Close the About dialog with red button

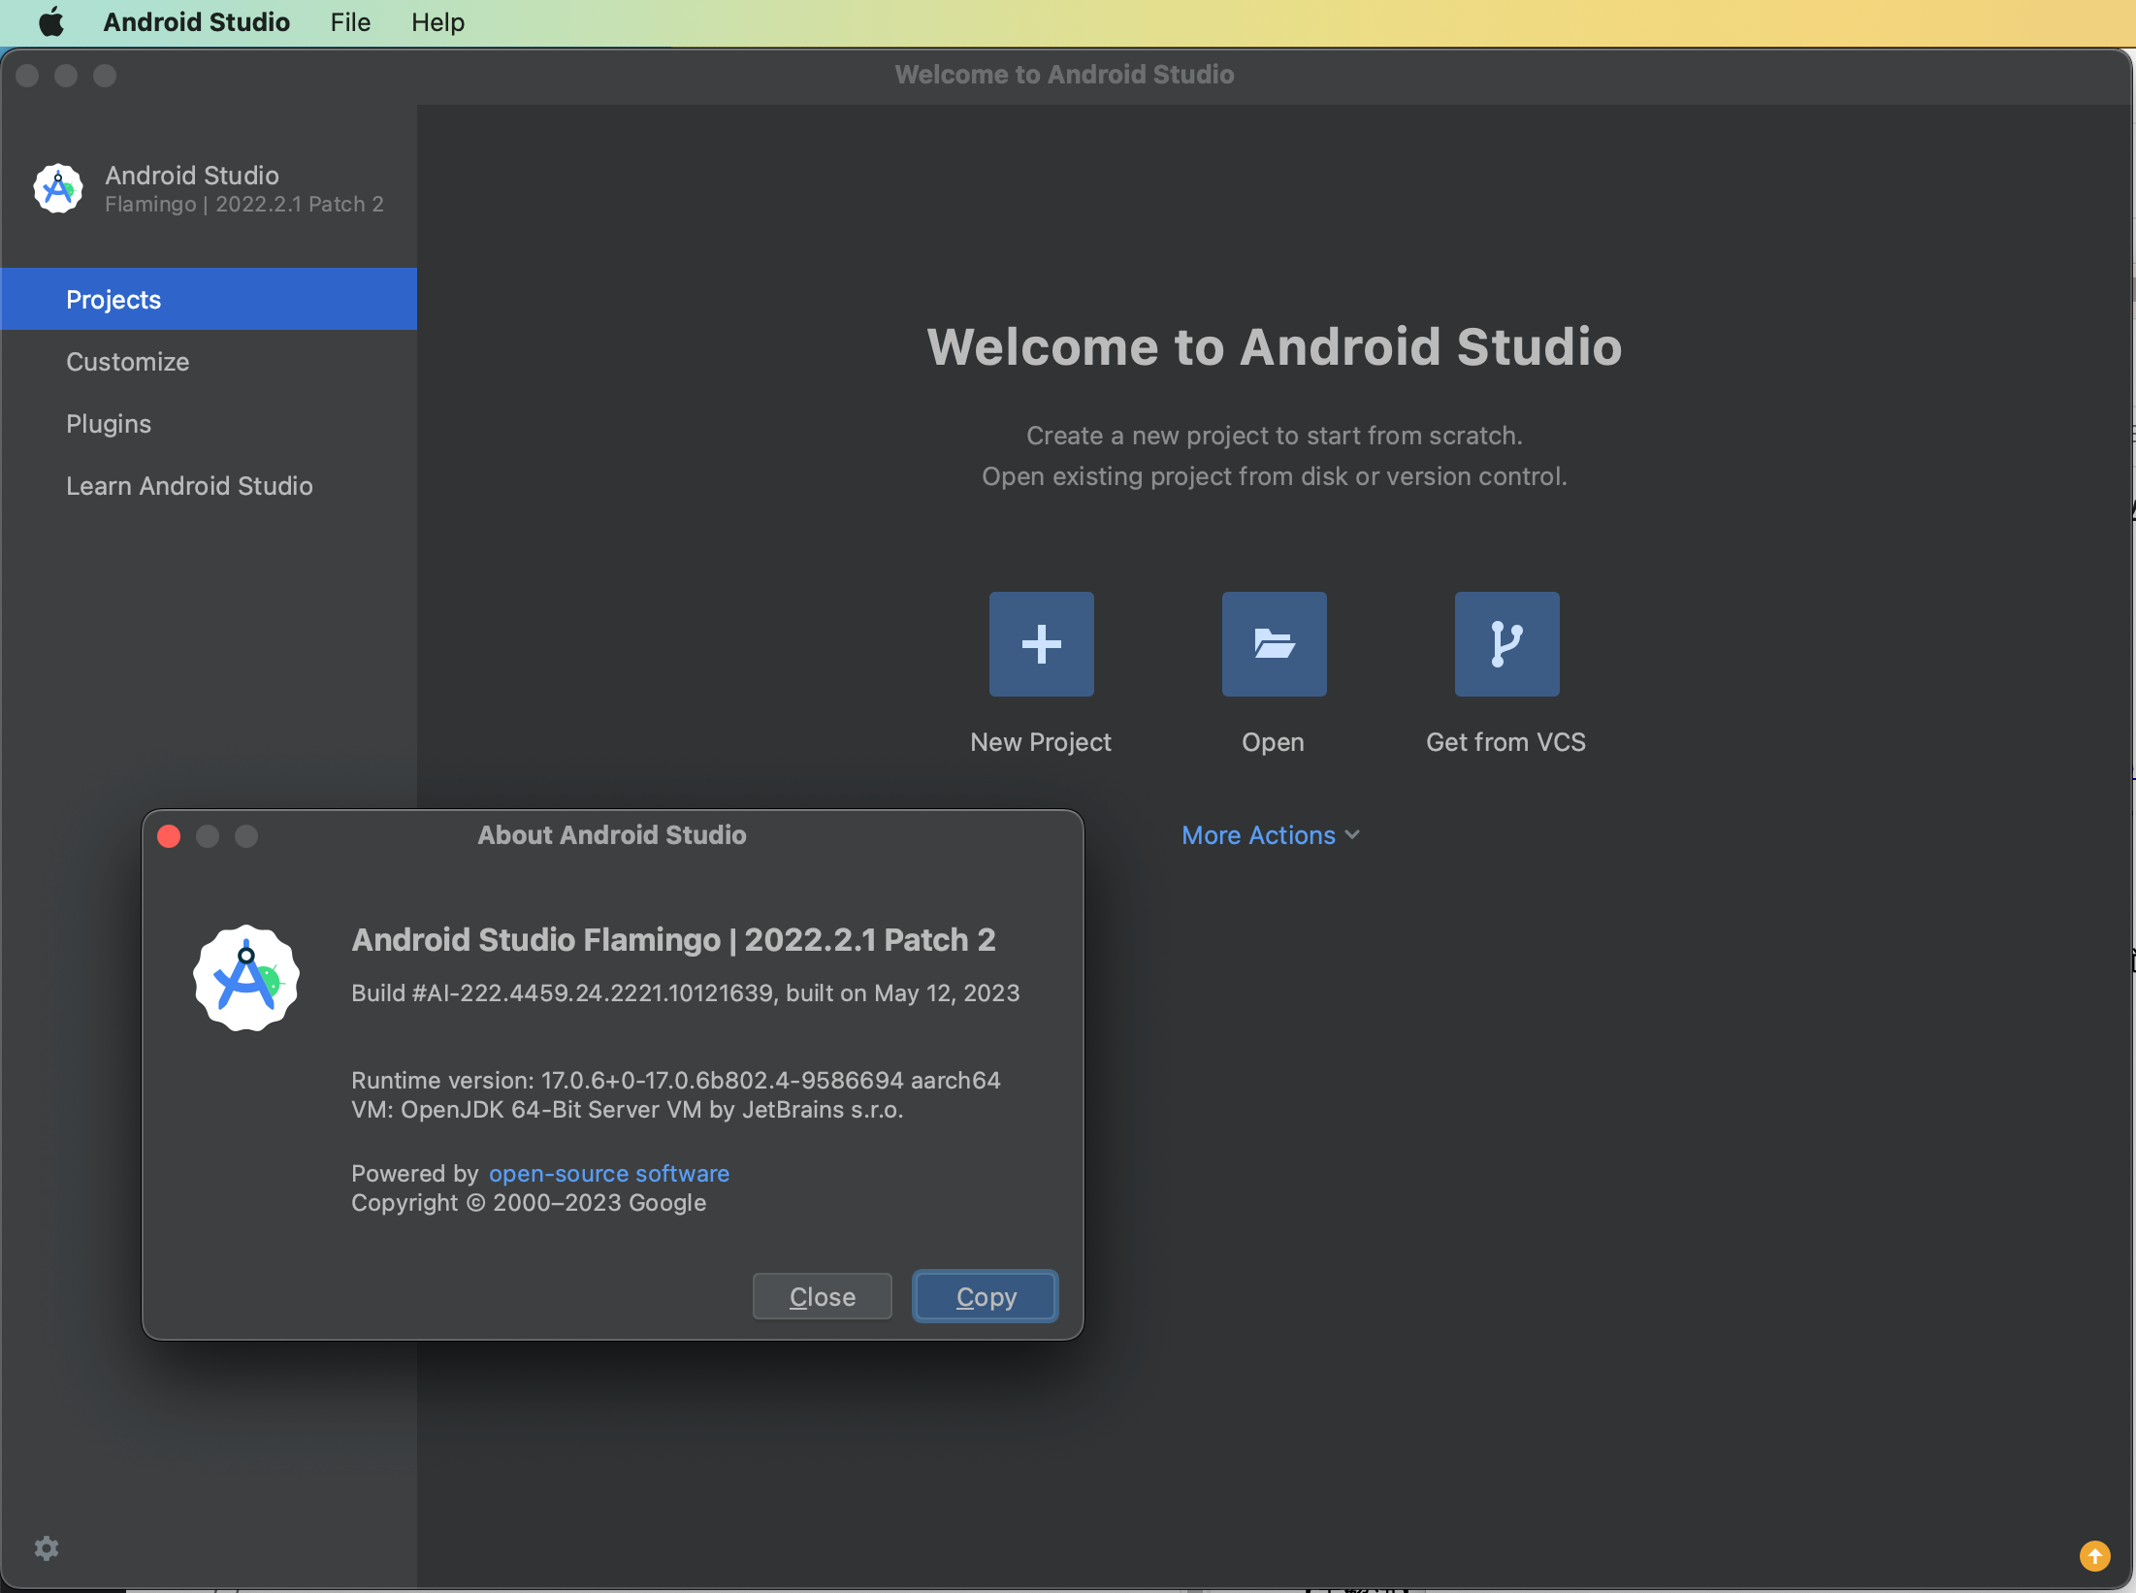169,835
